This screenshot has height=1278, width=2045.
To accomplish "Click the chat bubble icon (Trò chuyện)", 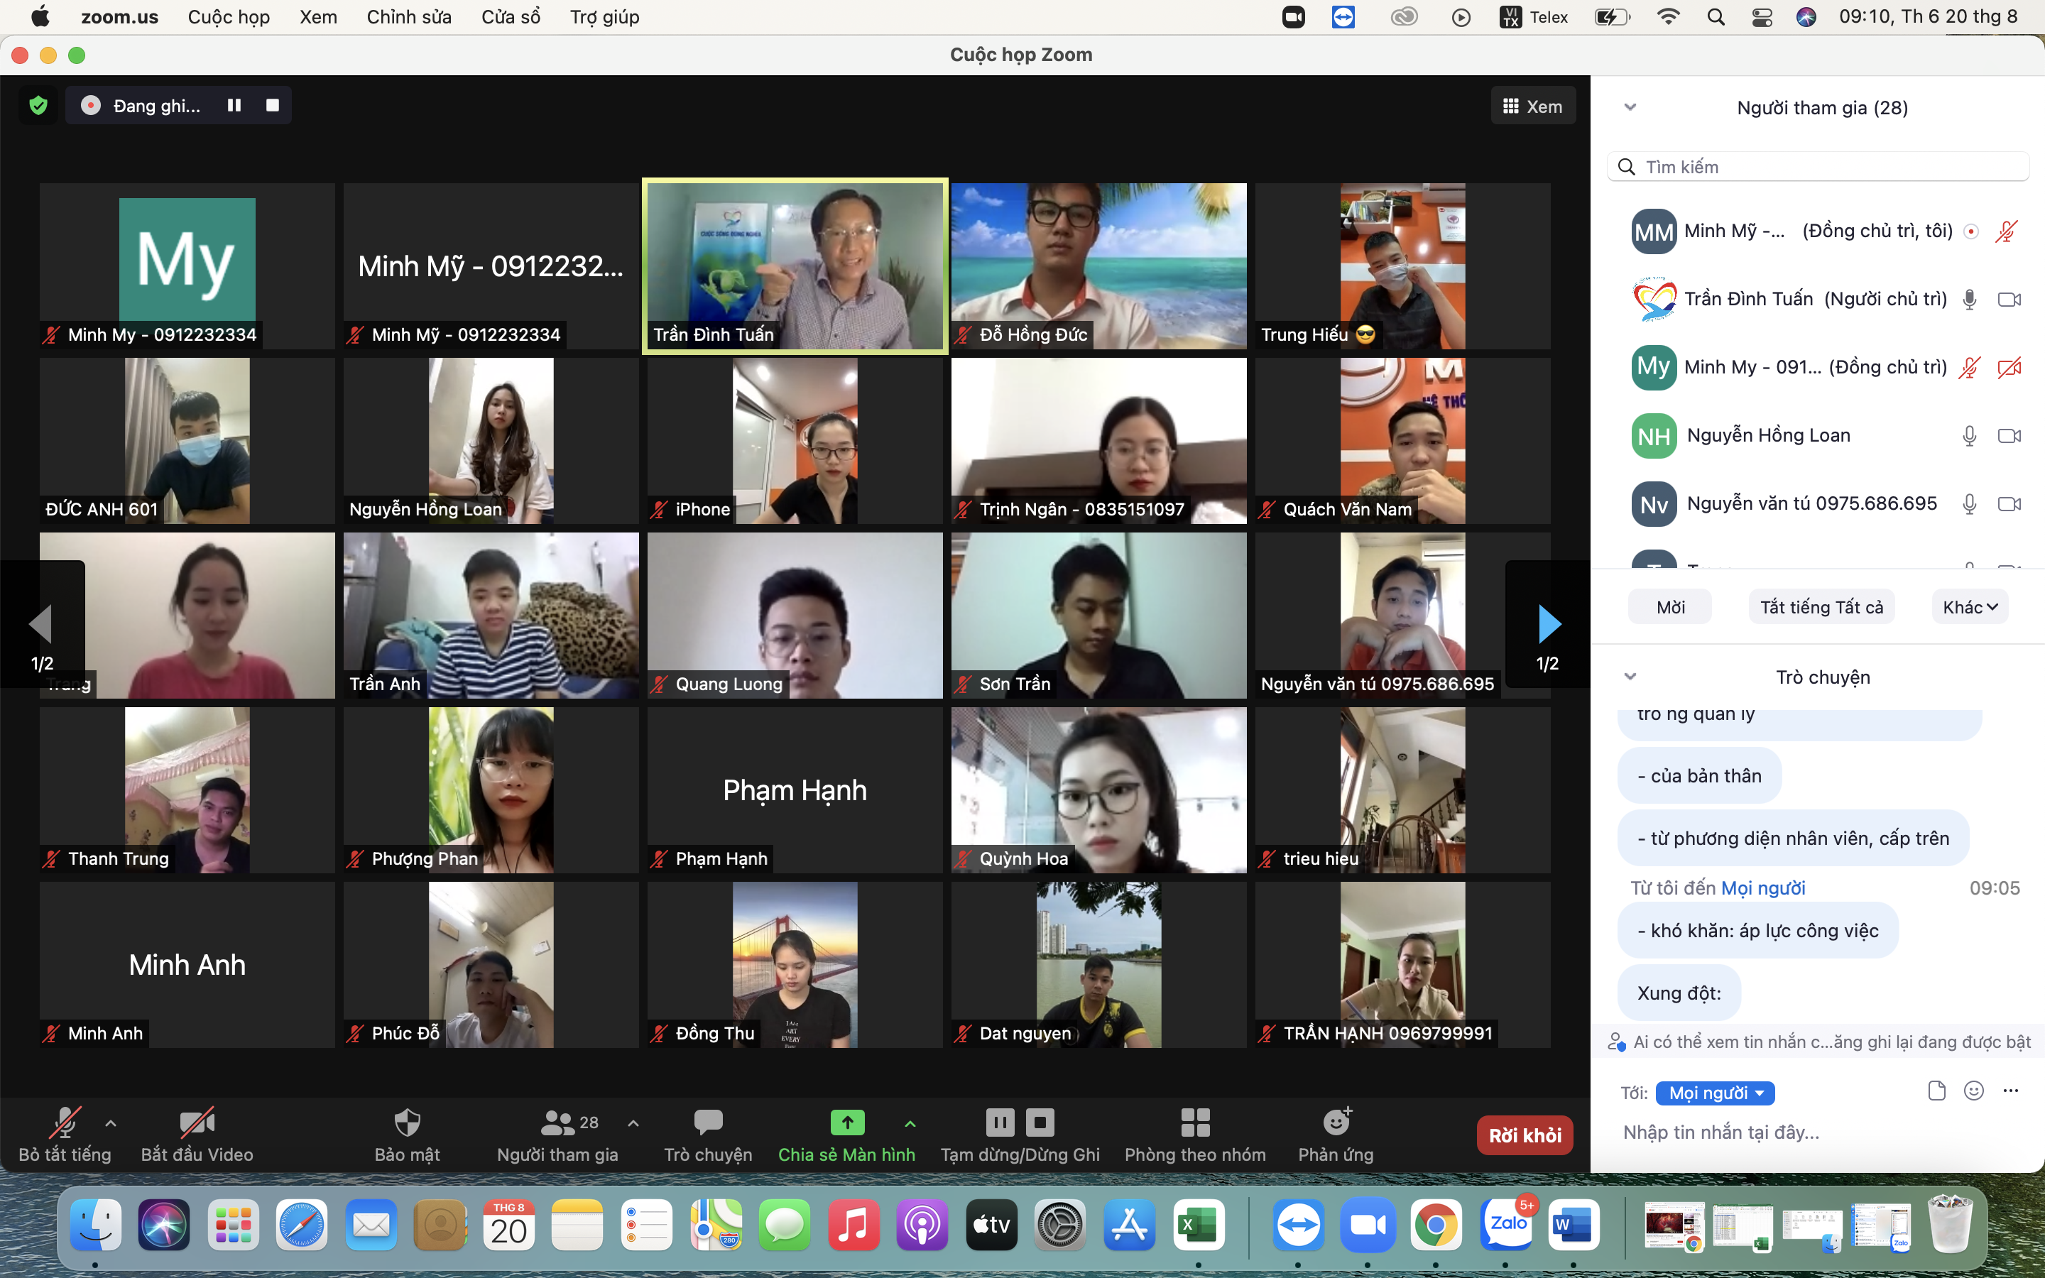I will click(x=708, y=1123).
